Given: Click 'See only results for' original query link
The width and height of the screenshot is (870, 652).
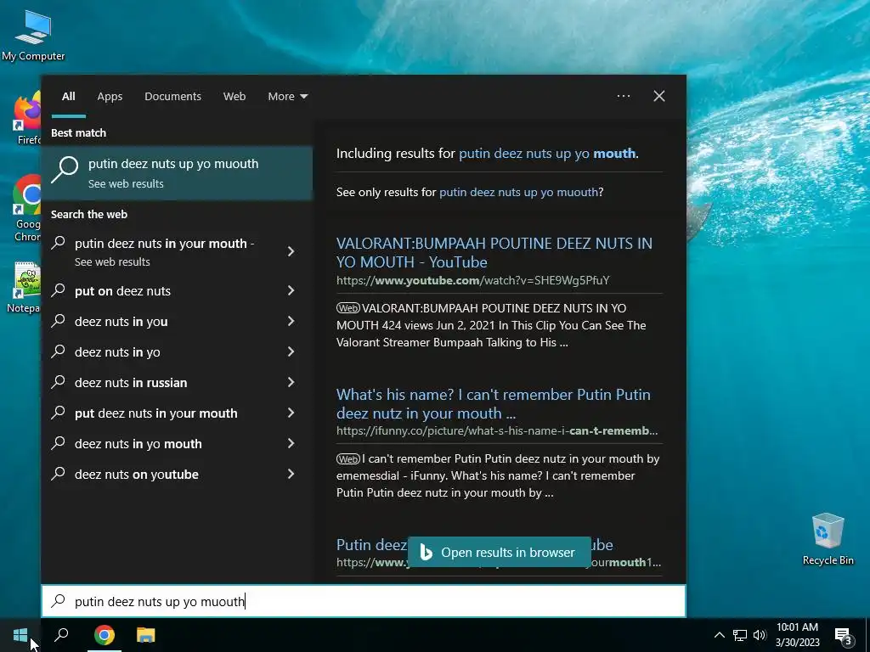Looking at the screenshot, I should [x=518, y=193].
